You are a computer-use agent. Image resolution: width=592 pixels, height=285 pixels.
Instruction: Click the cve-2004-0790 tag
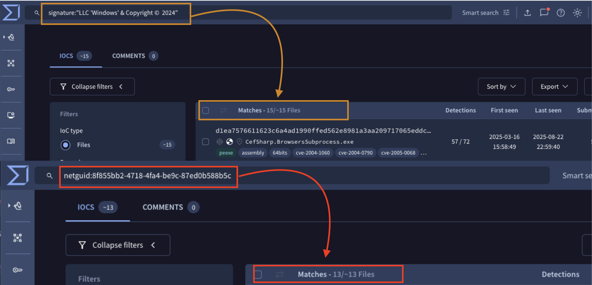[x=356, y=153]
